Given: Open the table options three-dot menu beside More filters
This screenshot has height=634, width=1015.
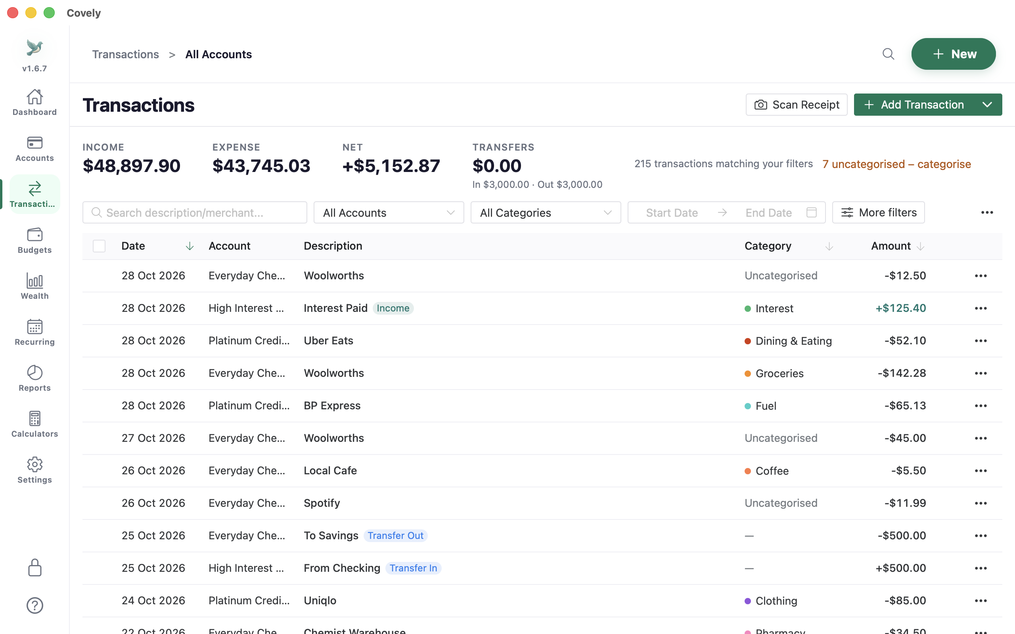Looking at the screenshot, I should point(987,213).
